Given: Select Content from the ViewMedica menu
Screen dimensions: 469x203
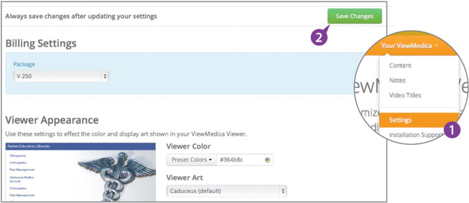Looking at the screenshot, I should (400, 65).
